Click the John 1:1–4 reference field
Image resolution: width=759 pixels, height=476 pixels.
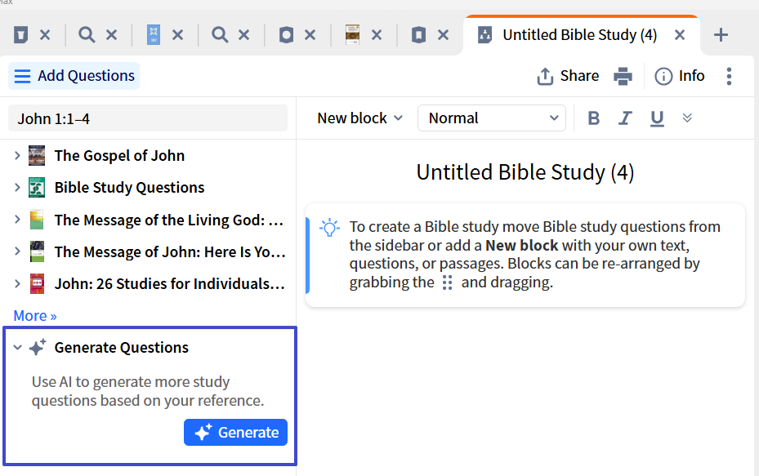147,118
